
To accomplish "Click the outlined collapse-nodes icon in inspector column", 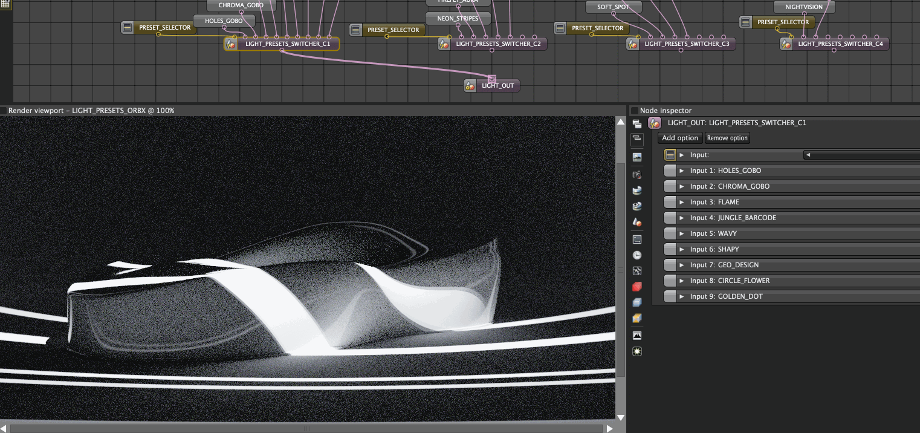I will click(637, 139).
